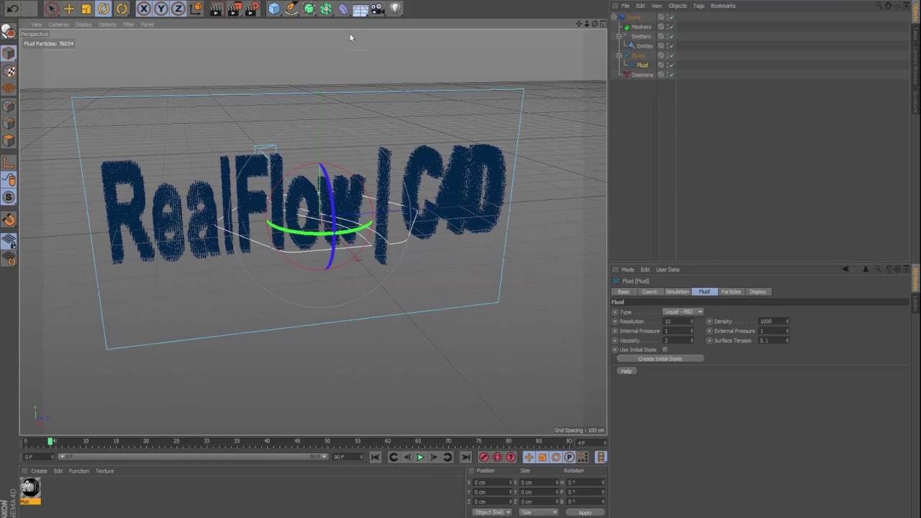
Task: Open Attribute Manager User Data menu
Action: click(x=668, y=270)
